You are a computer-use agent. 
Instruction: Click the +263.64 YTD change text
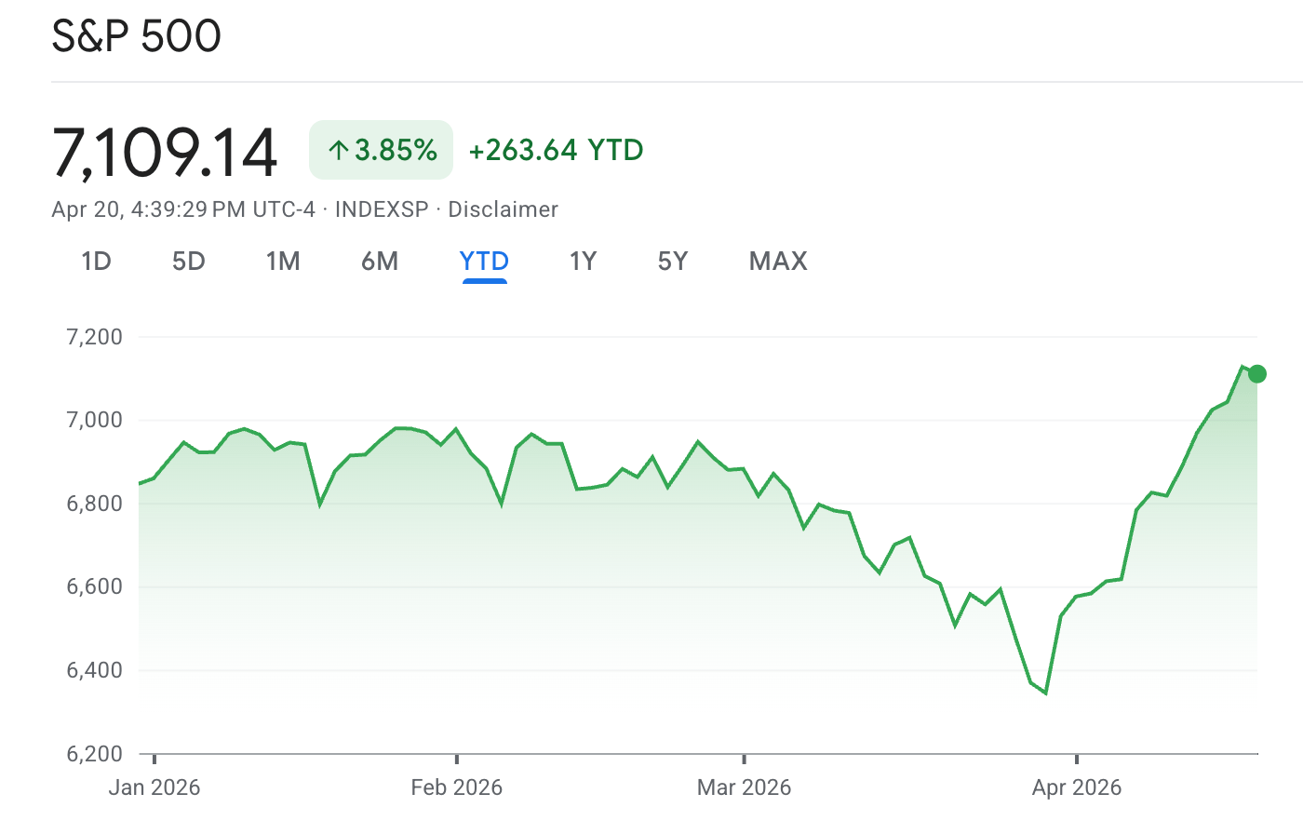pos(556,150)
